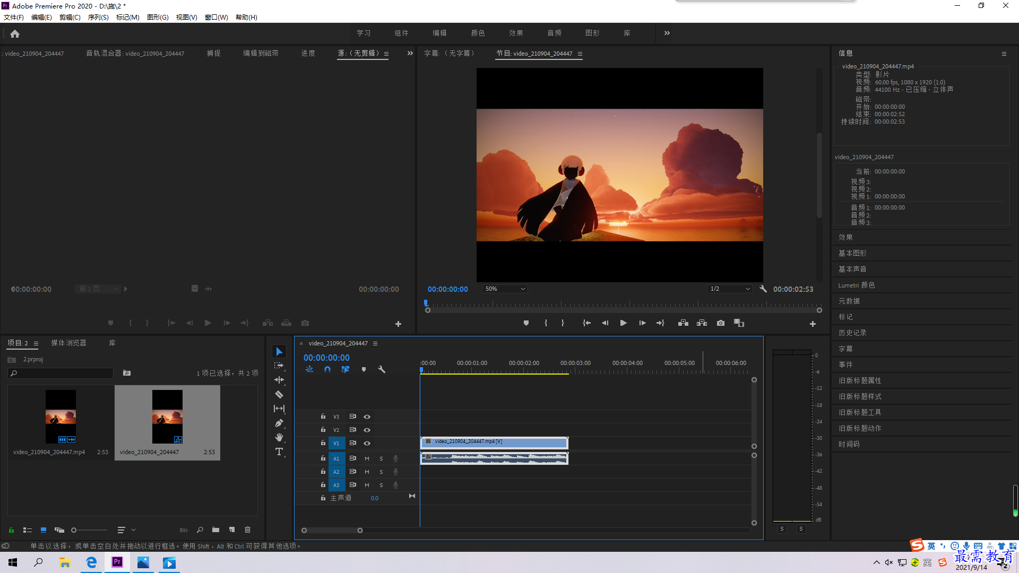Go to In point in program monitor

(586, 323)
